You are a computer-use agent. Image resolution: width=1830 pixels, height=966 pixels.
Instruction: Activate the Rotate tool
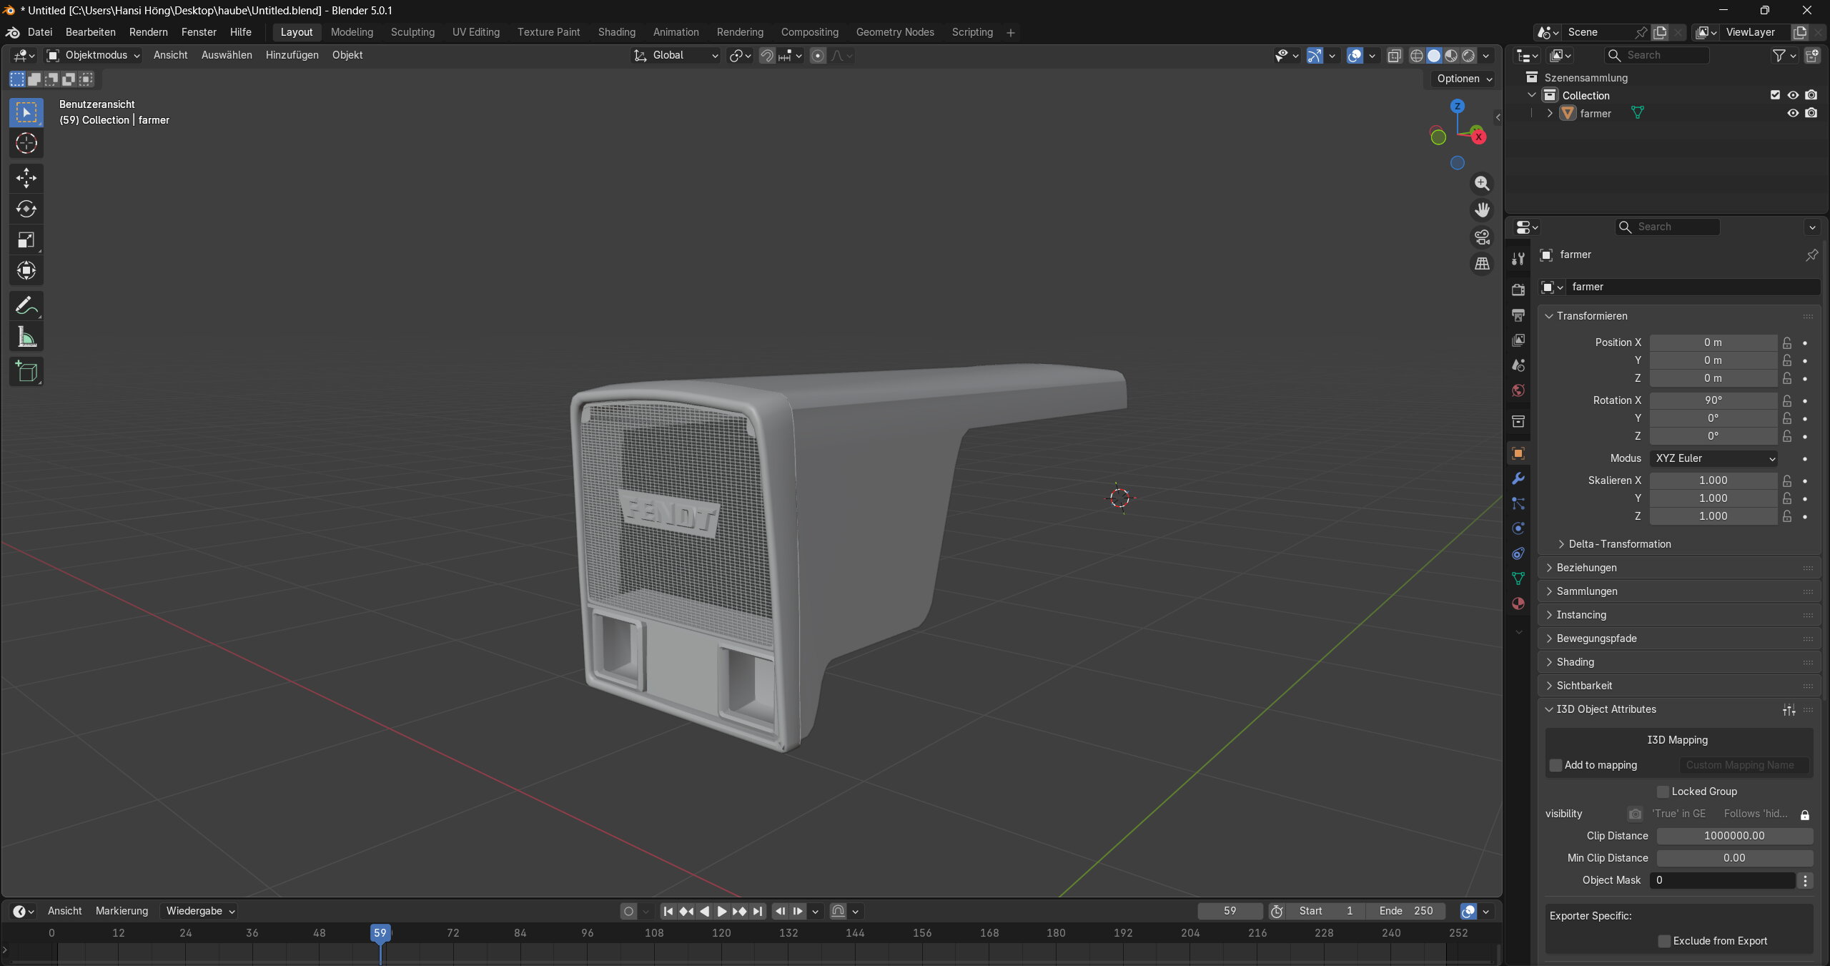tap(26, 209)
